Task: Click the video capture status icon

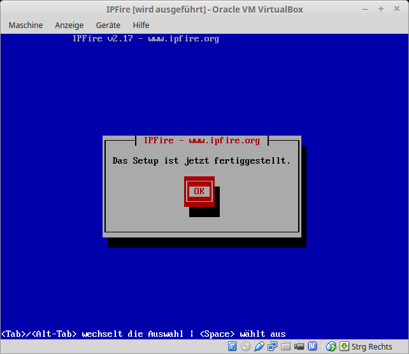Action: 299,346
